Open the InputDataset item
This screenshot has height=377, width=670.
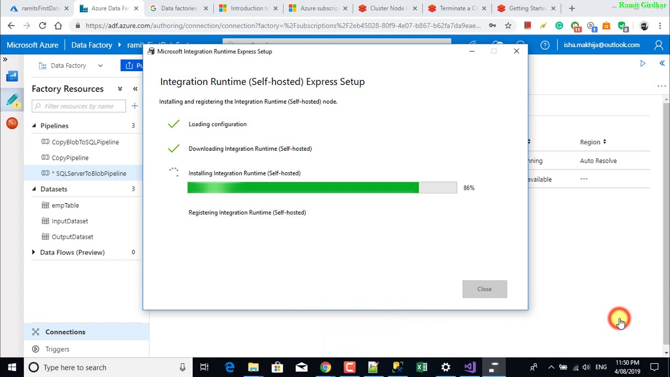point(70,221)
